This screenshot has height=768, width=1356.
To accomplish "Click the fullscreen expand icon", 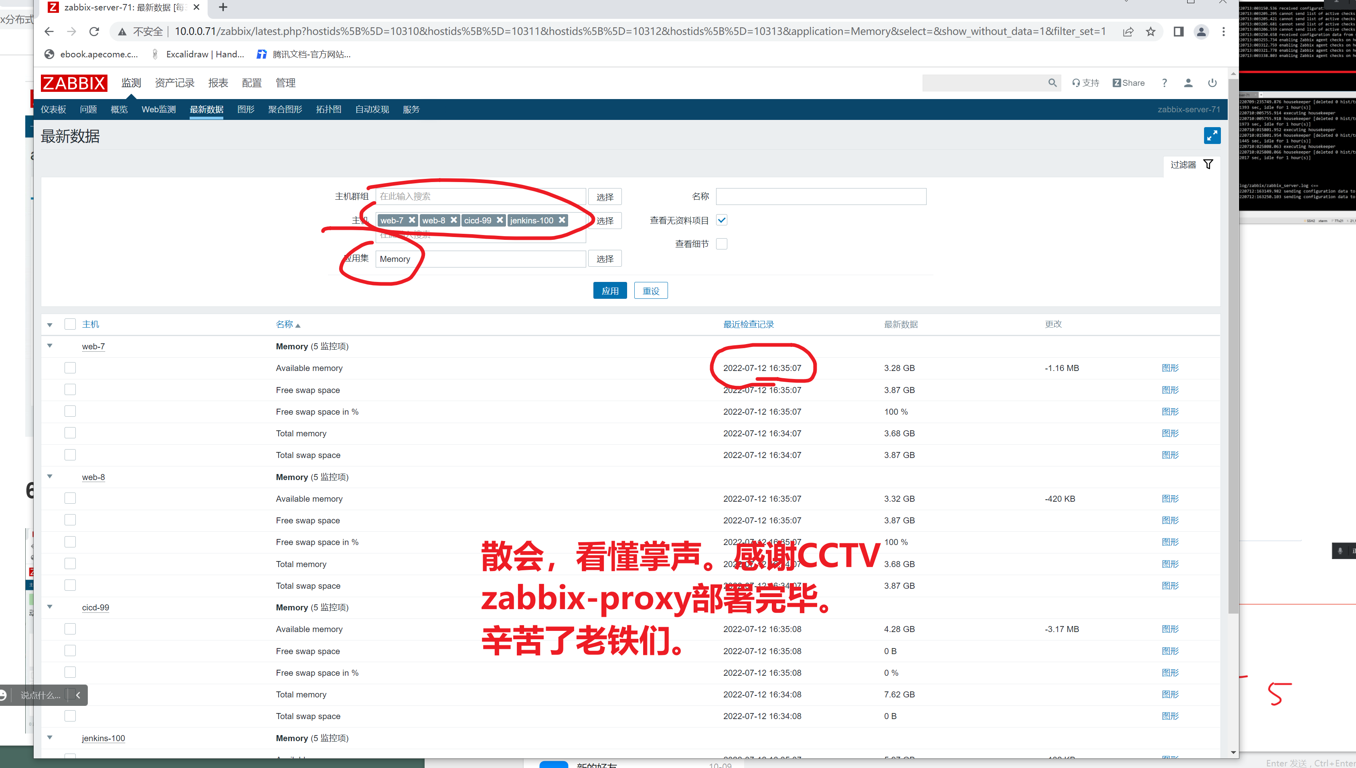I will (1212, 136).
